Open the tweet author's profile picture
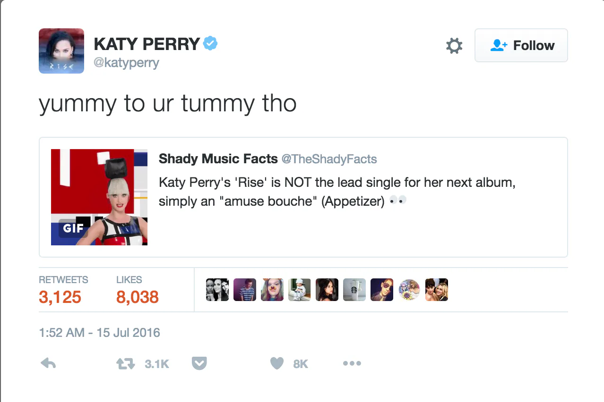This screenshot has height=402, width=604. tap(61, 51)
